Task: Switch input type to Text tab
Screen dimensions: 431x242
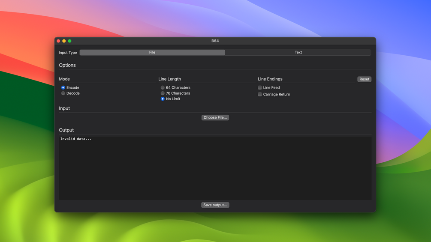Action: [x=298, y=52]
